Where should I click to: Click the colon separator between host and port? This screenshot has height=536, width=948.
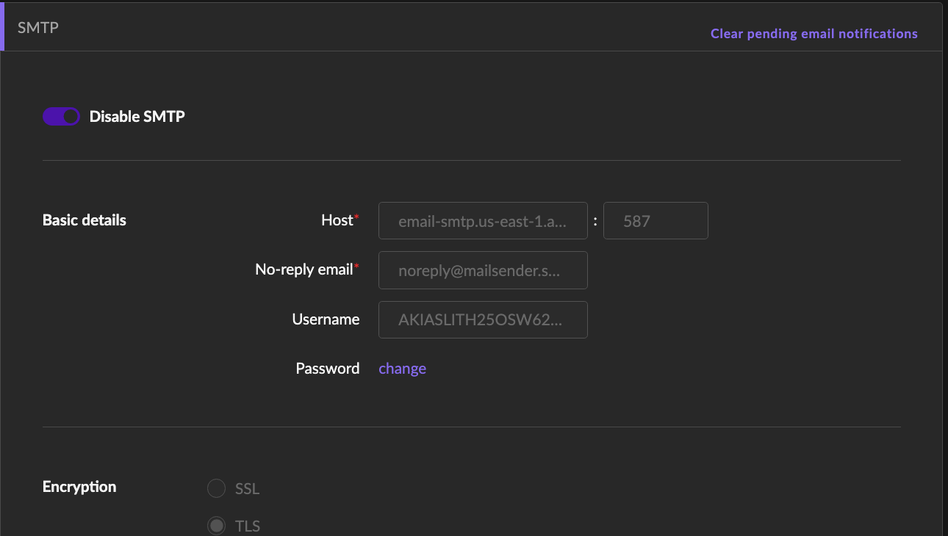click(x=595, y=221)
